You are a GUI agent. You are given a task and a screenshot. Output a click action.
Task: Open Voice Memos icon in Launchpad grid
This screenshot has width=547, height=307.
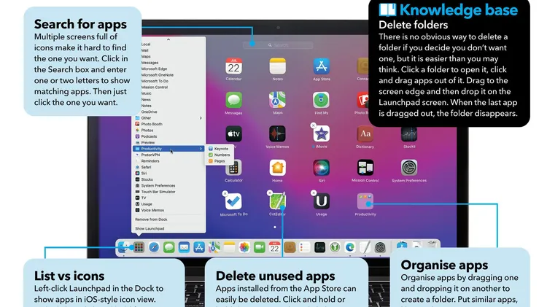click(277, 133)
